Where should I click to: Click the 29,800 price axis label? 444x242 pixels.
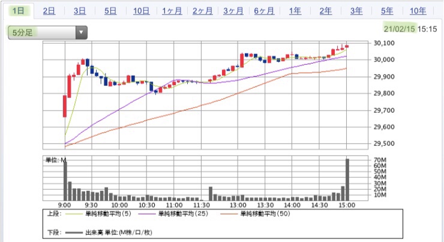(384, 93)
